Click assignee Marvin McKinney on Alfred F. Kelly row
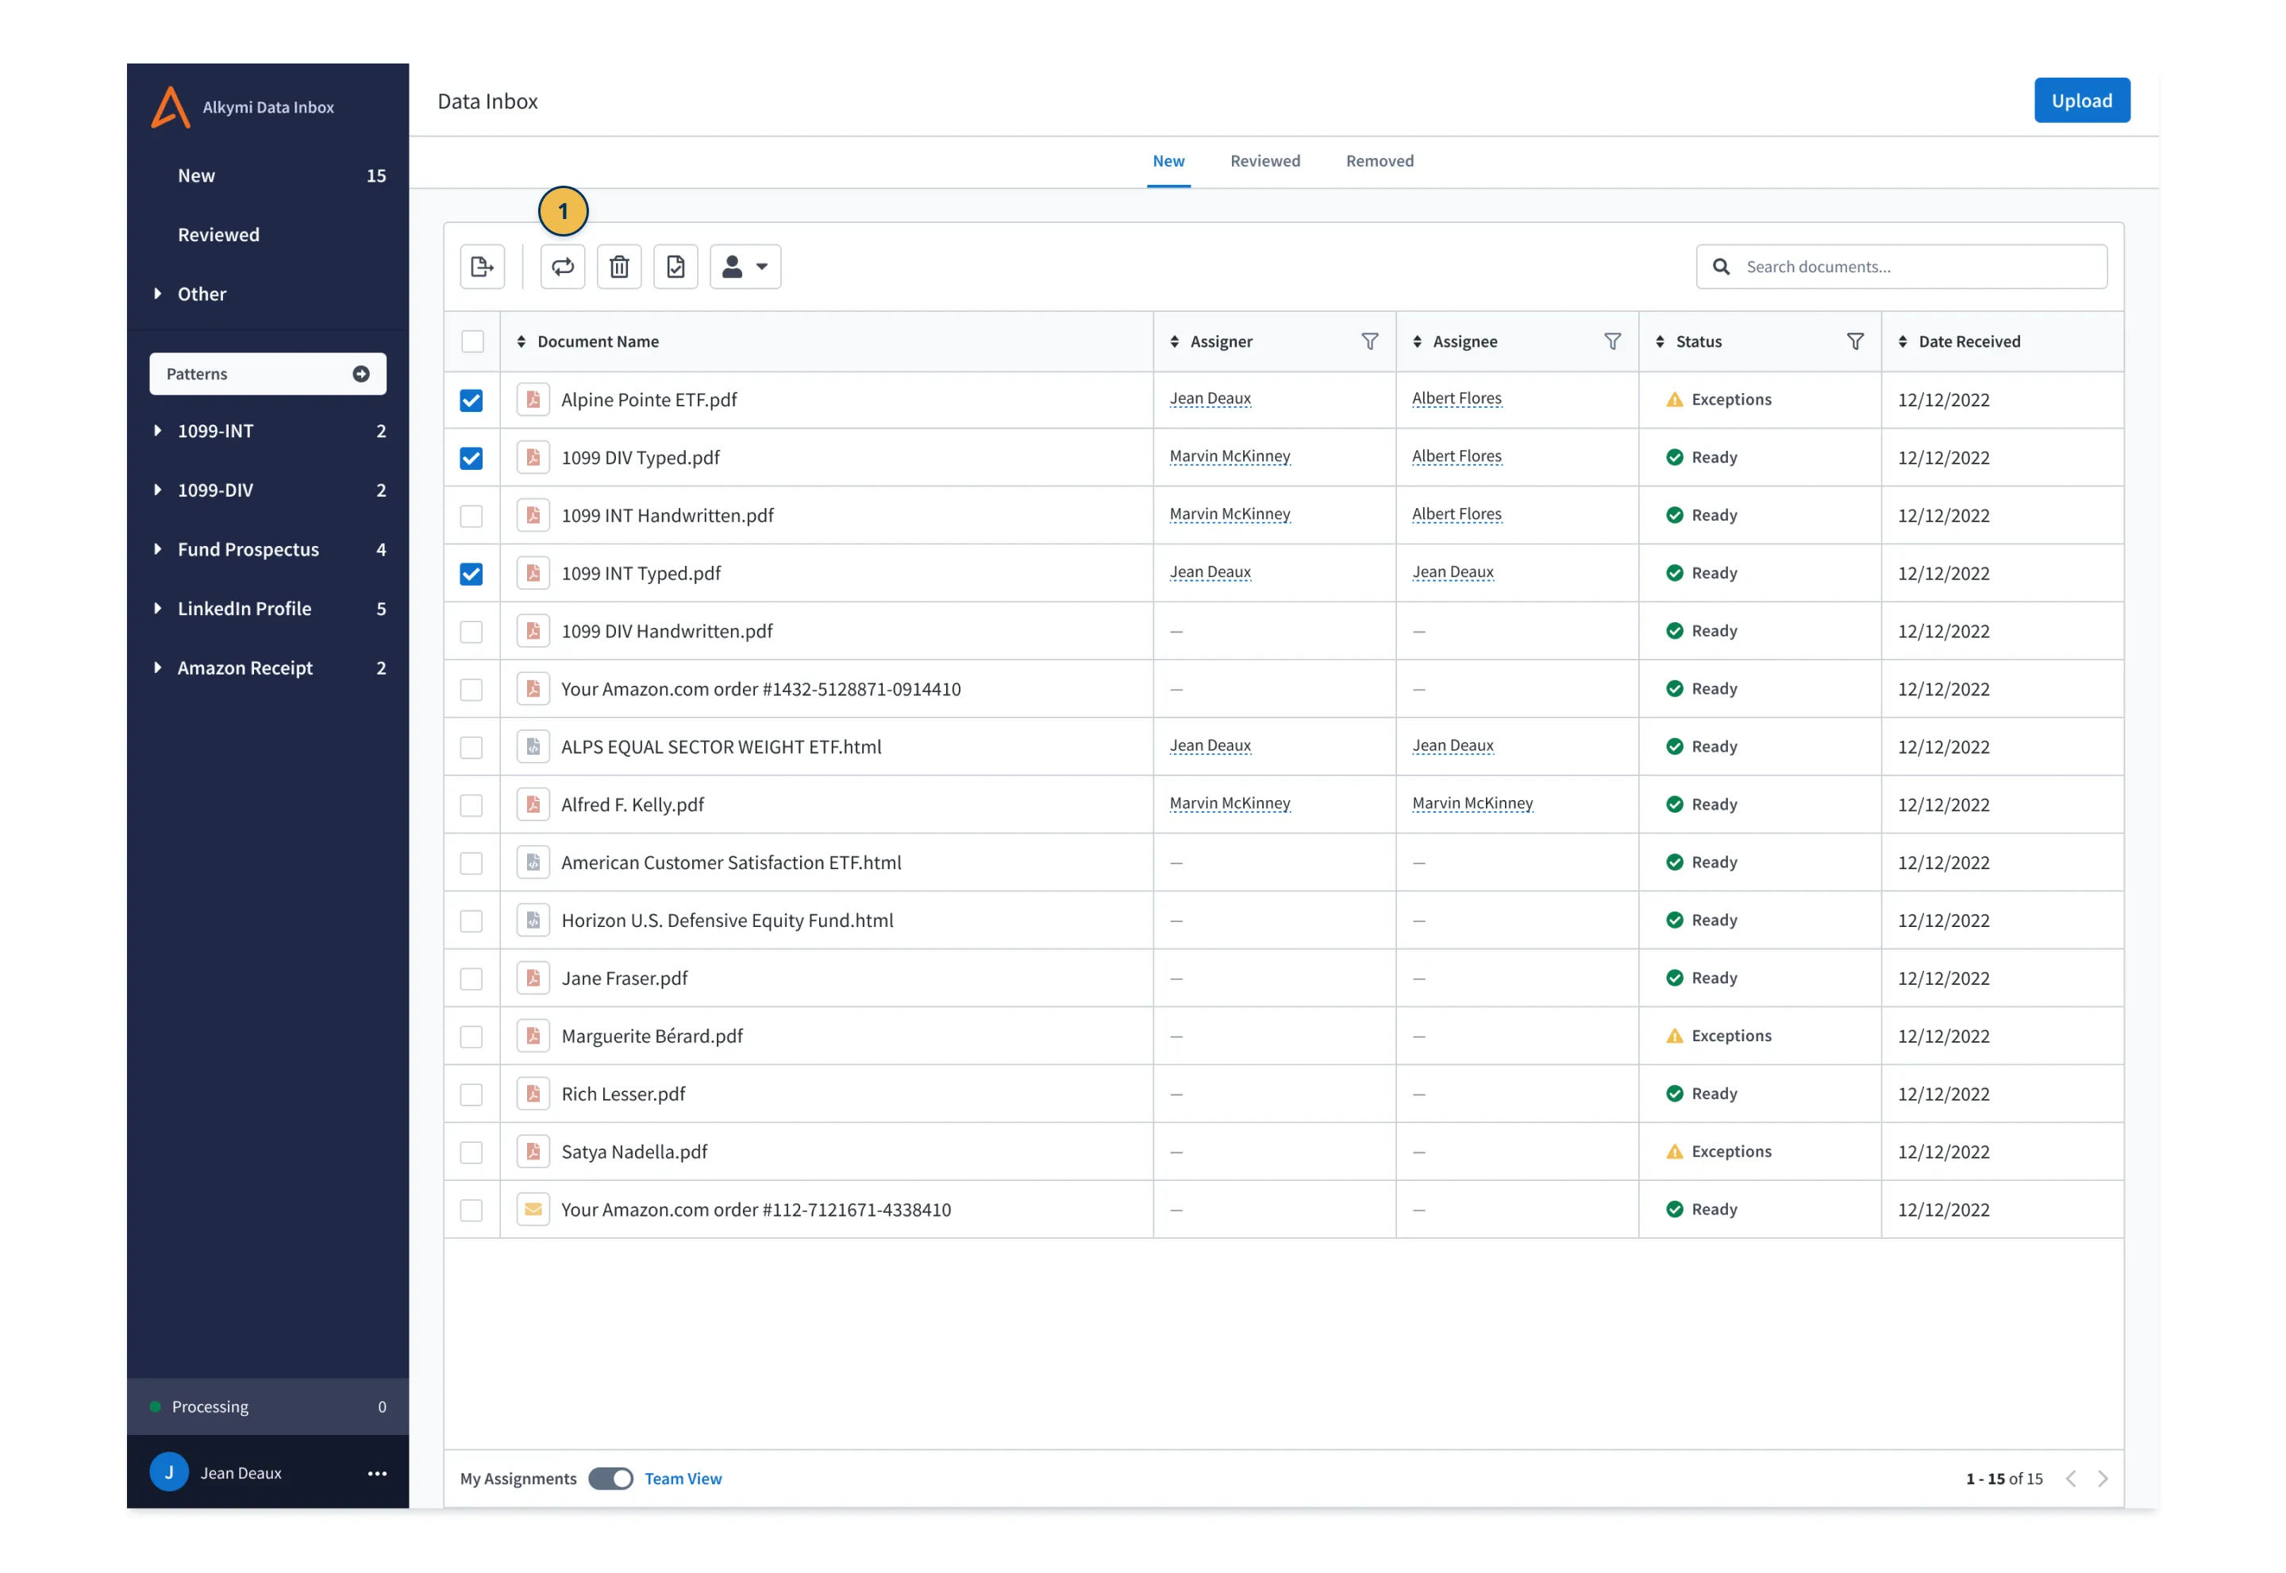This screenshot has height=1573, width=2286. tap(1472, 804)
